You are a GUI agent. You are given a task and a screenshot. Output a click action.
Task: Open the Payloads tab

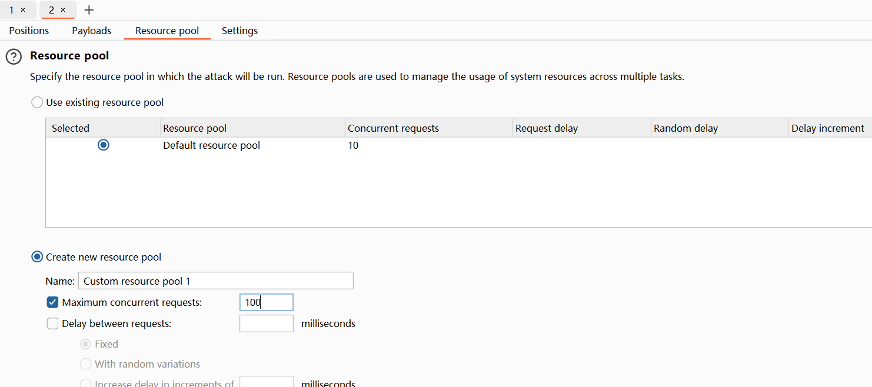91,31
